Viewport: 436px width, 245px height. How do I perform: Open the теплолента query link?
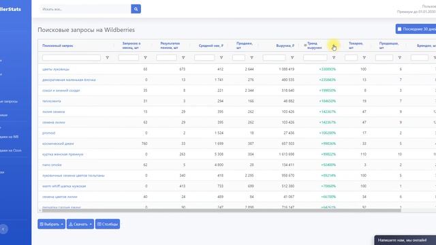tap(52, 101)
